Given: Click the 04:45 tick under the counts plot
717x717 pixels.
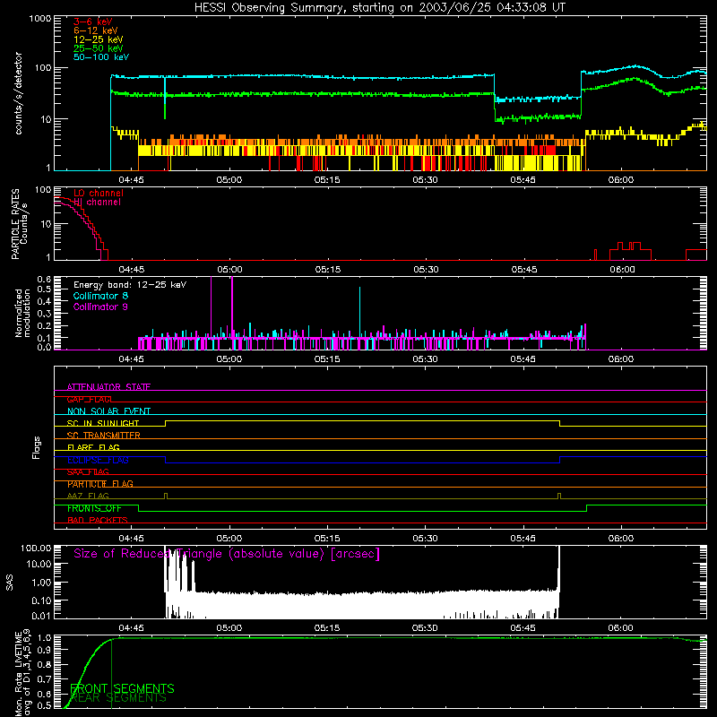Looking at the screenshot, I should (131, 180).
